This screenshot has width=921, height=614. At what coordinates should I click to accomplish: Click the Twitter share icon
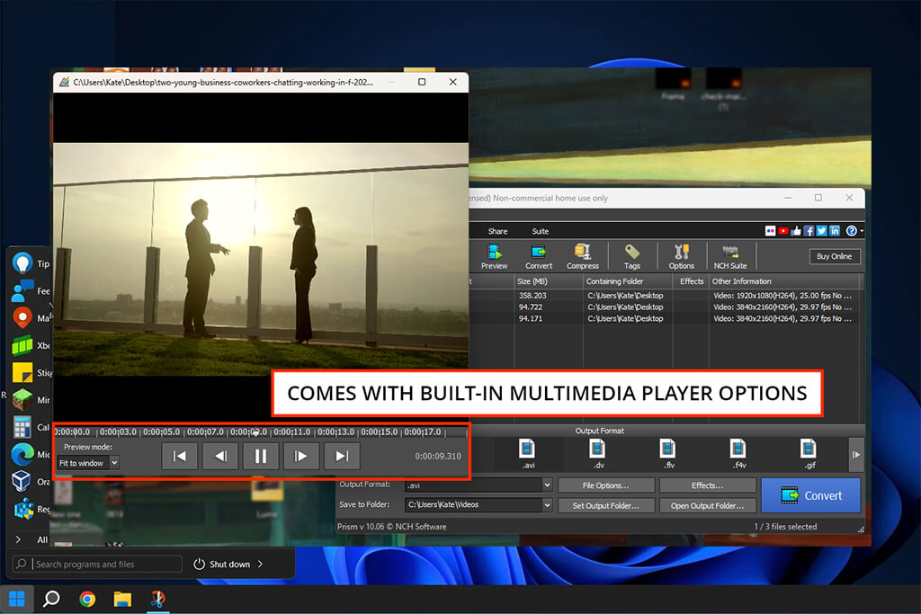[x=822, y=231]
